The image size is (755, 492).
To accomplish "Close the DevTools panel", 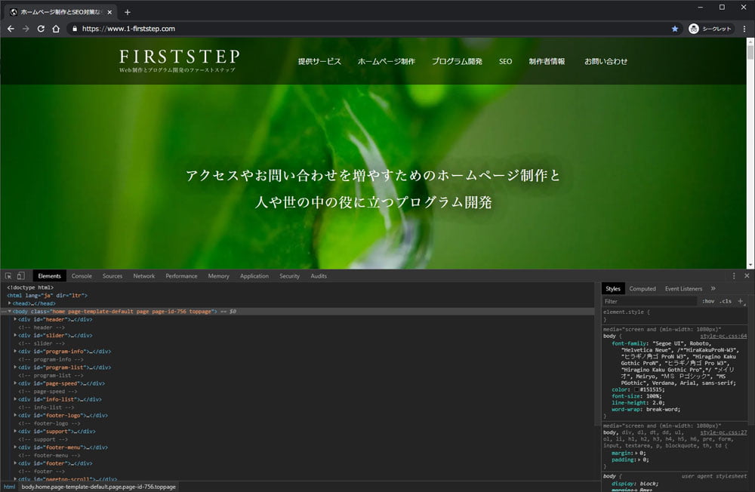I will [747, 276].
